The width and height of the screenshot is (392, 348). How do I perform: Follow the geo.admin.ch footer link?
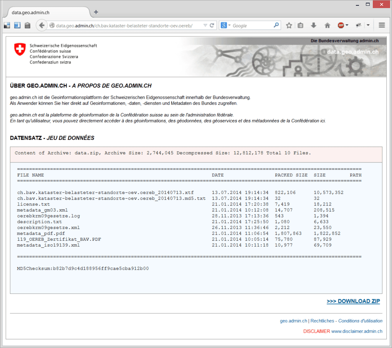pyautogui.click(x=293, y=321)
